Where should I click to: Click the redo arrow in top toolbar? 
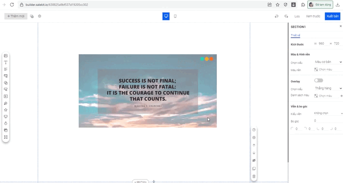click(286, 16)
